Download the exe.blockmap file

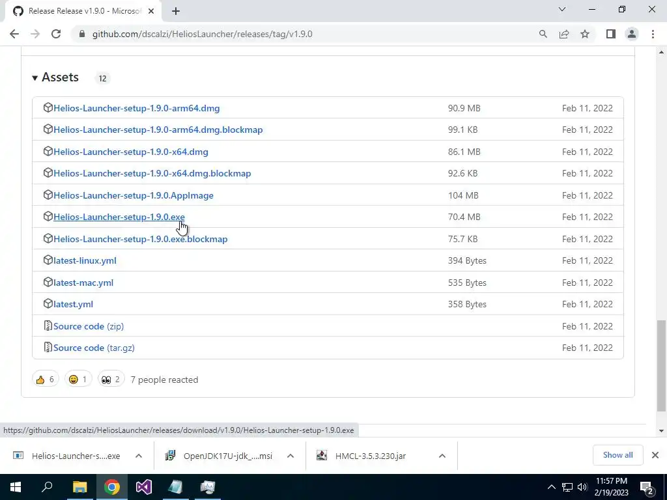[x=141, y=239]
